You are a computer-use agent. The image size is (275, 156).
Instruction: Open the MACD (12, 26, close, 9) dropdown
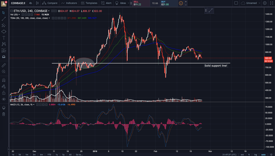tap(34, 104)
